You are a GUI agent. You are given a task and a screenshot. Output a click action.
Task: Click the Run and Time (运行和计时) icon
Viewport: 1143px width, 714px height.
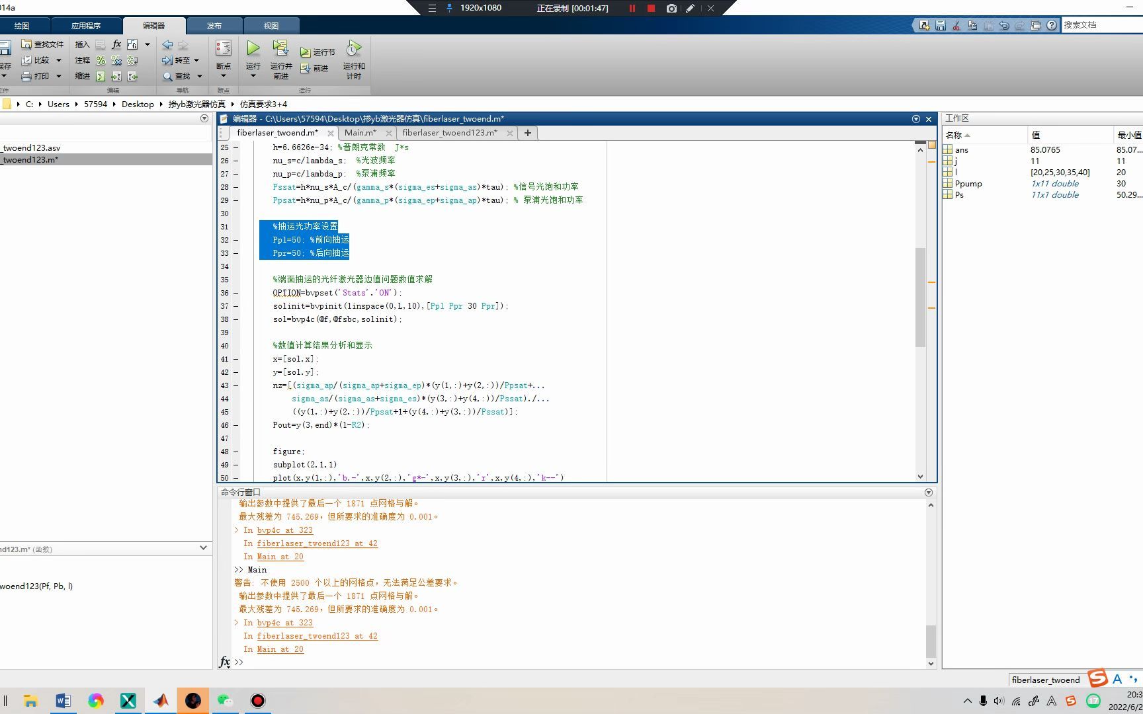coord(354,49)
